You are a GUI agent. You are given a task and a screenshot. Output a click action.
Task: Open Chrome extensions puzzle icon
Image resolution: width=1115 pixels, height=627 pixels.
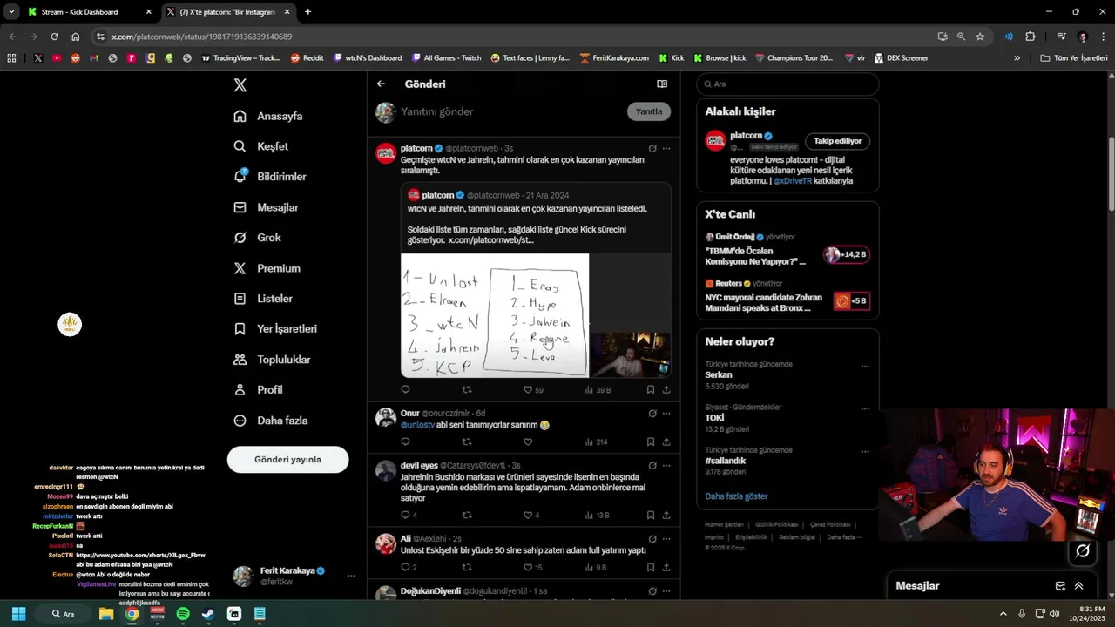(x=1031, y=37)
